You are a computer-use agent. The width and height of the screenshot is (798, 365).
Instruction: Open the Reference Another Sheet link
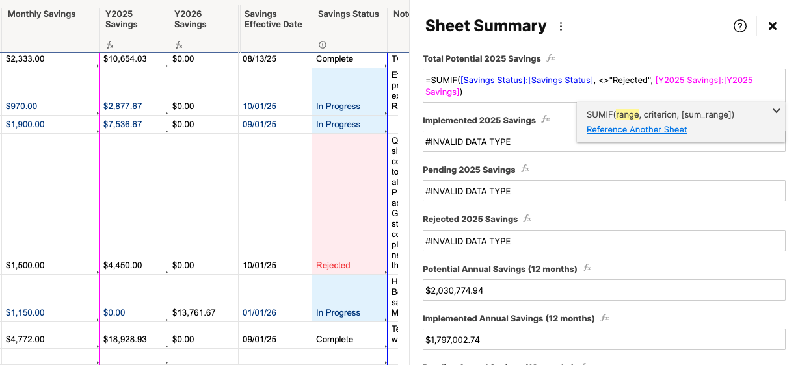[637, 129]
